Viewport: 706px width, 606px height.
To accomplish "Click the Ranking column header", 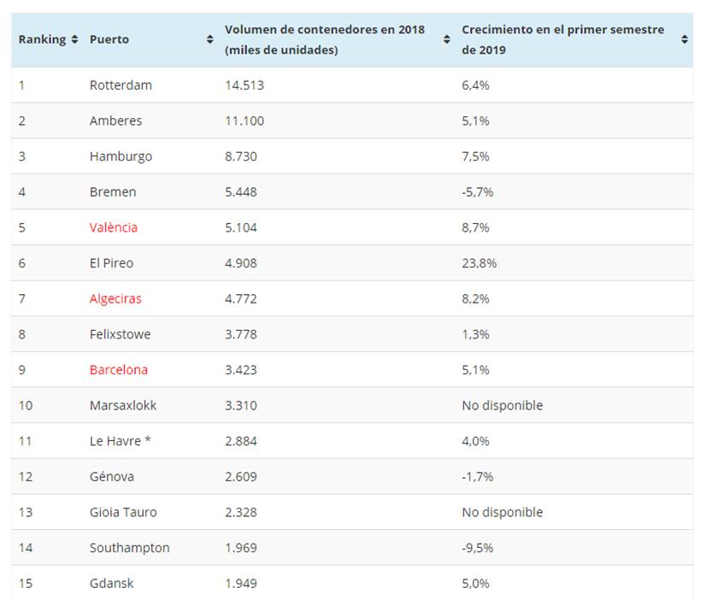I will click(42, 40).
